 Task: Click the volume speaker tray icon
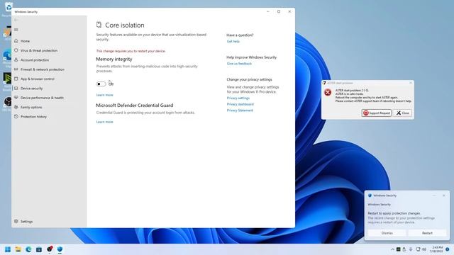pyautogui.click(x=424, y=249)
